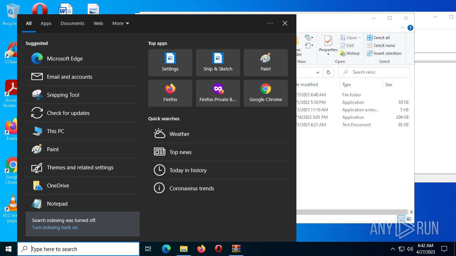The height and width of the screenshot is (256, 456).
Task: Click Select none in Explorer ribbon
Action: [x=381, y=46]
